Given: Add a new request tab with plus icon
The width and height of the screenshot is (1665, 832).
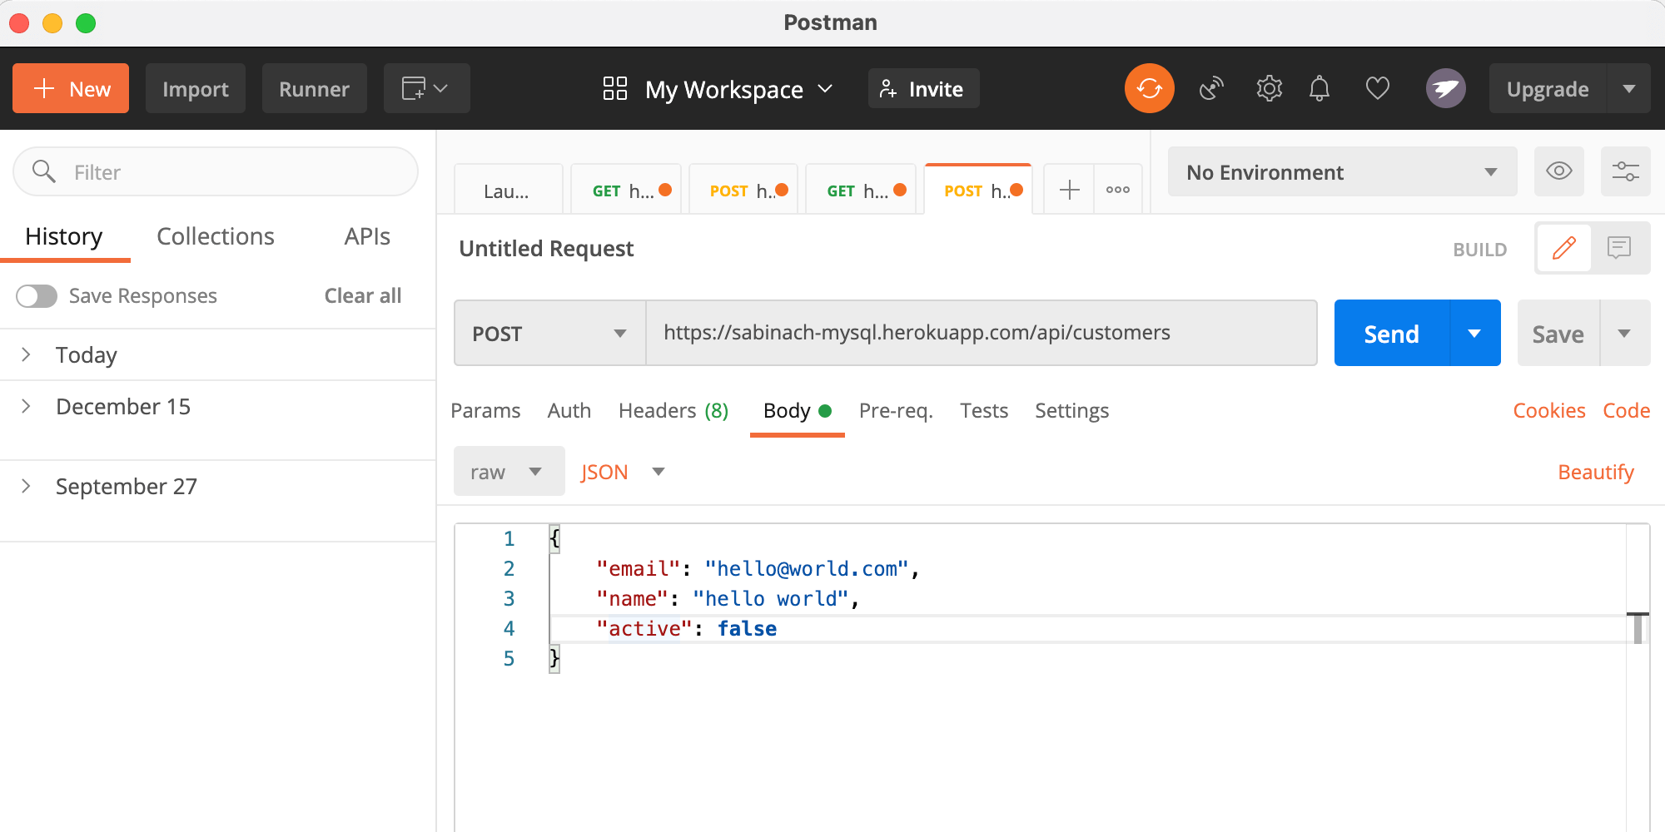Looking at the screenshot, I should [x=1069, y=191].
